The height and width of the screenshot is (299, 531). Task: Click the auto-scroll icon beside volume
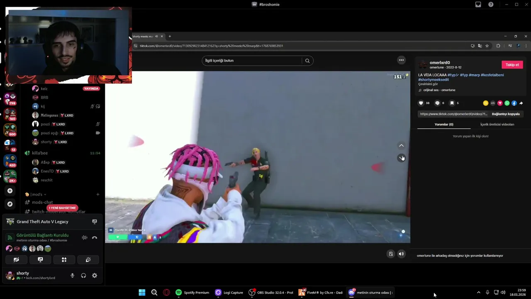(x=391, y=254)
